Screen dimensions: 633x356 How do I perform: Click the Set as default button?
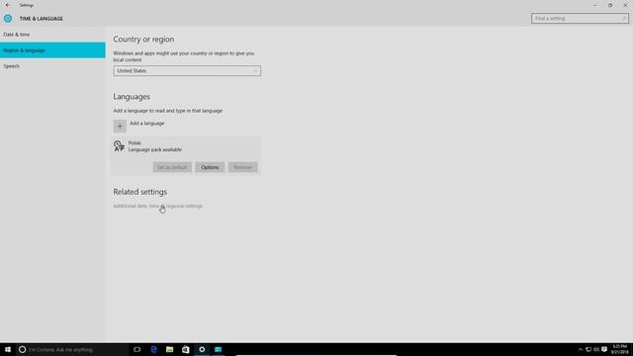172,167
